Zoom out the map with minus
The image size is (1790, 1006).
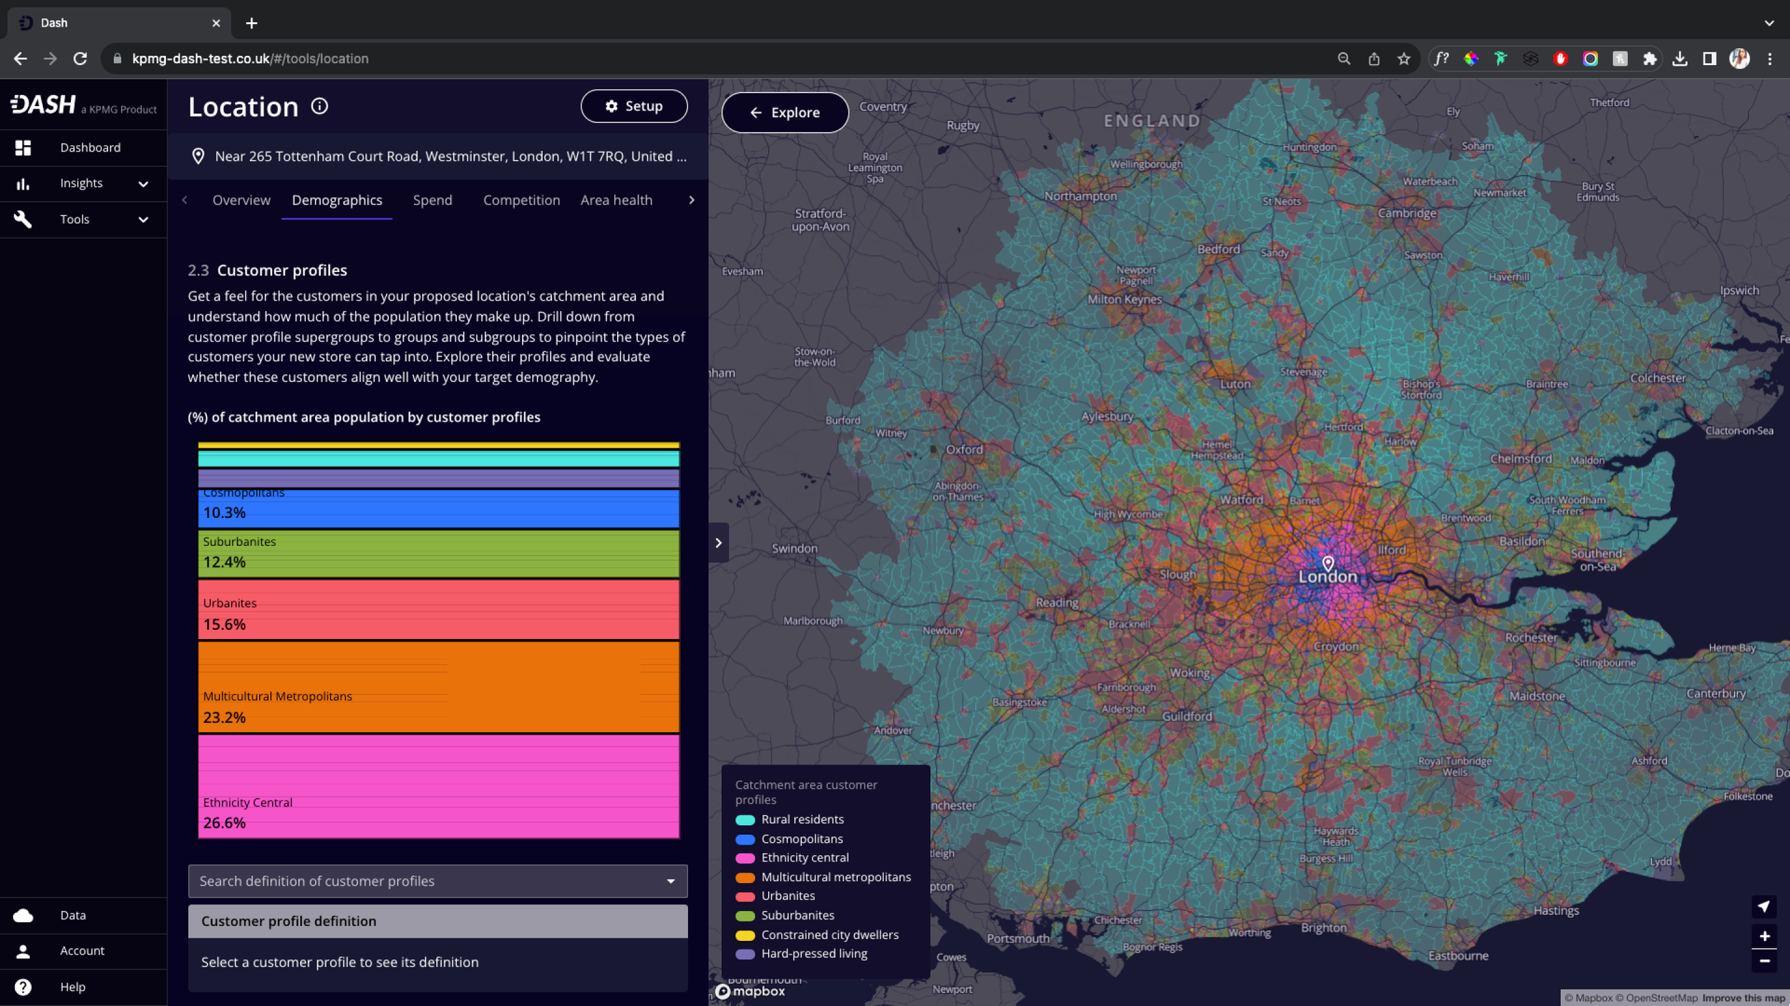[x=1764, y=961]
